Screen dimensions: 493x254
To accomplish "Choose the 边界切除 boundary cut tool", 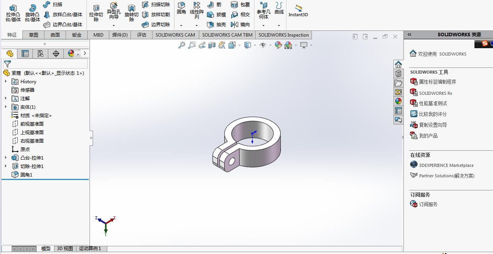I will pyautogui.click(x=156, y=25).
